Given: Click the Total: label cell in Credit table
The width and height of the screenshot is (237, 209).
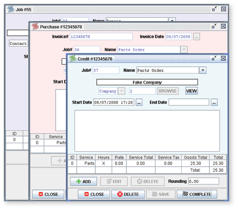Looking at the screenshot, I should pos(196,170).
